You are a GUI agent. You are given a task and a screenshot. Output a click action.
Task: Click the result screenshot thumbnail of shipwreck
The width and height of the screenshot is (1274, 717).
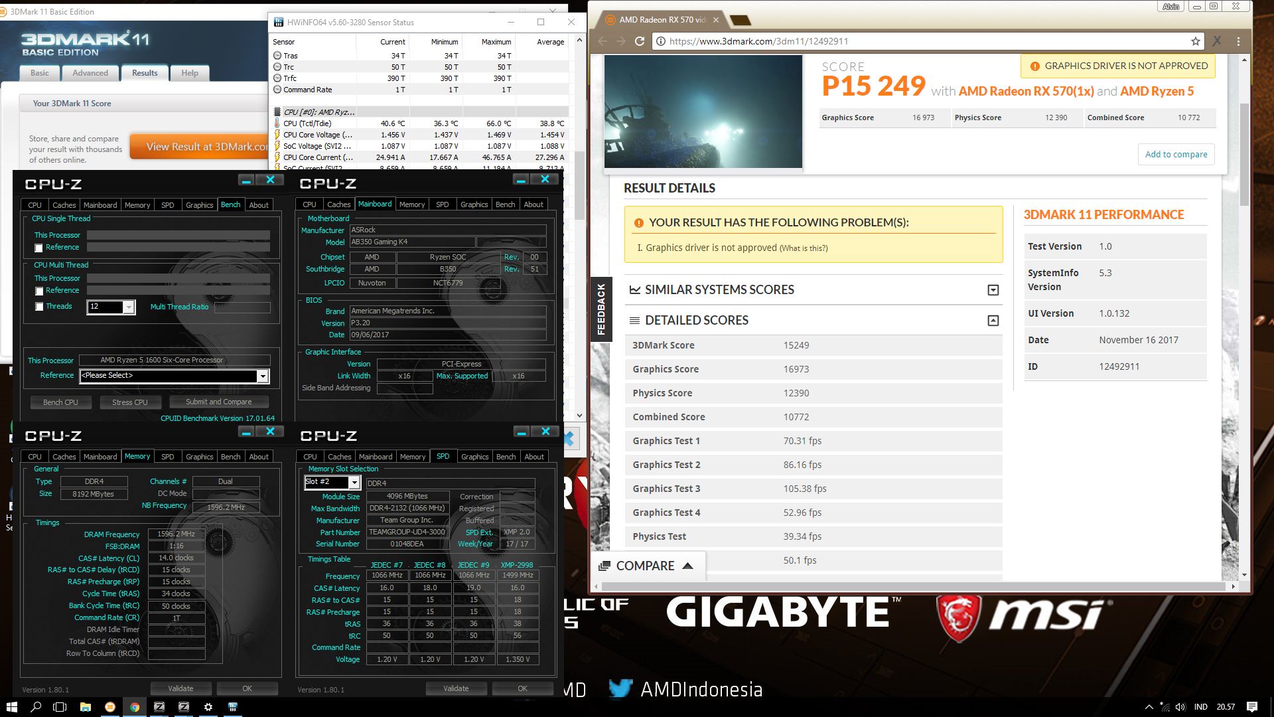[x=703, y=112]
